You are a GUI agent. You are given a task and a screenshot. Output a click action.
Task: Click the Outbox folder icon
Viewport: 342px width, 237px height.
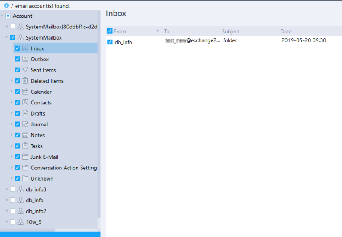point(25,59)
